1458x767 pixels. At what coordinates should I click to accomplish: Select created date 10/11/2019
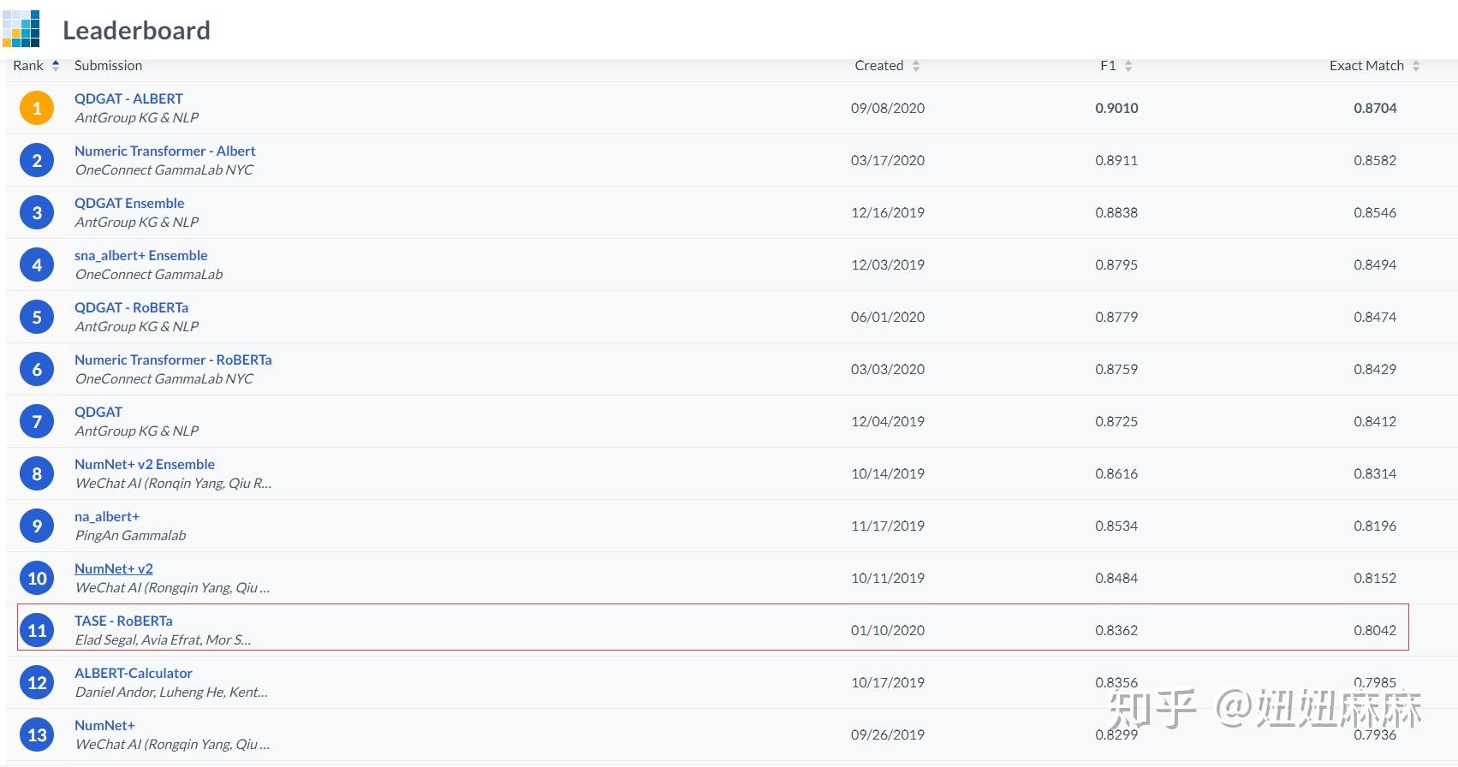888,578
